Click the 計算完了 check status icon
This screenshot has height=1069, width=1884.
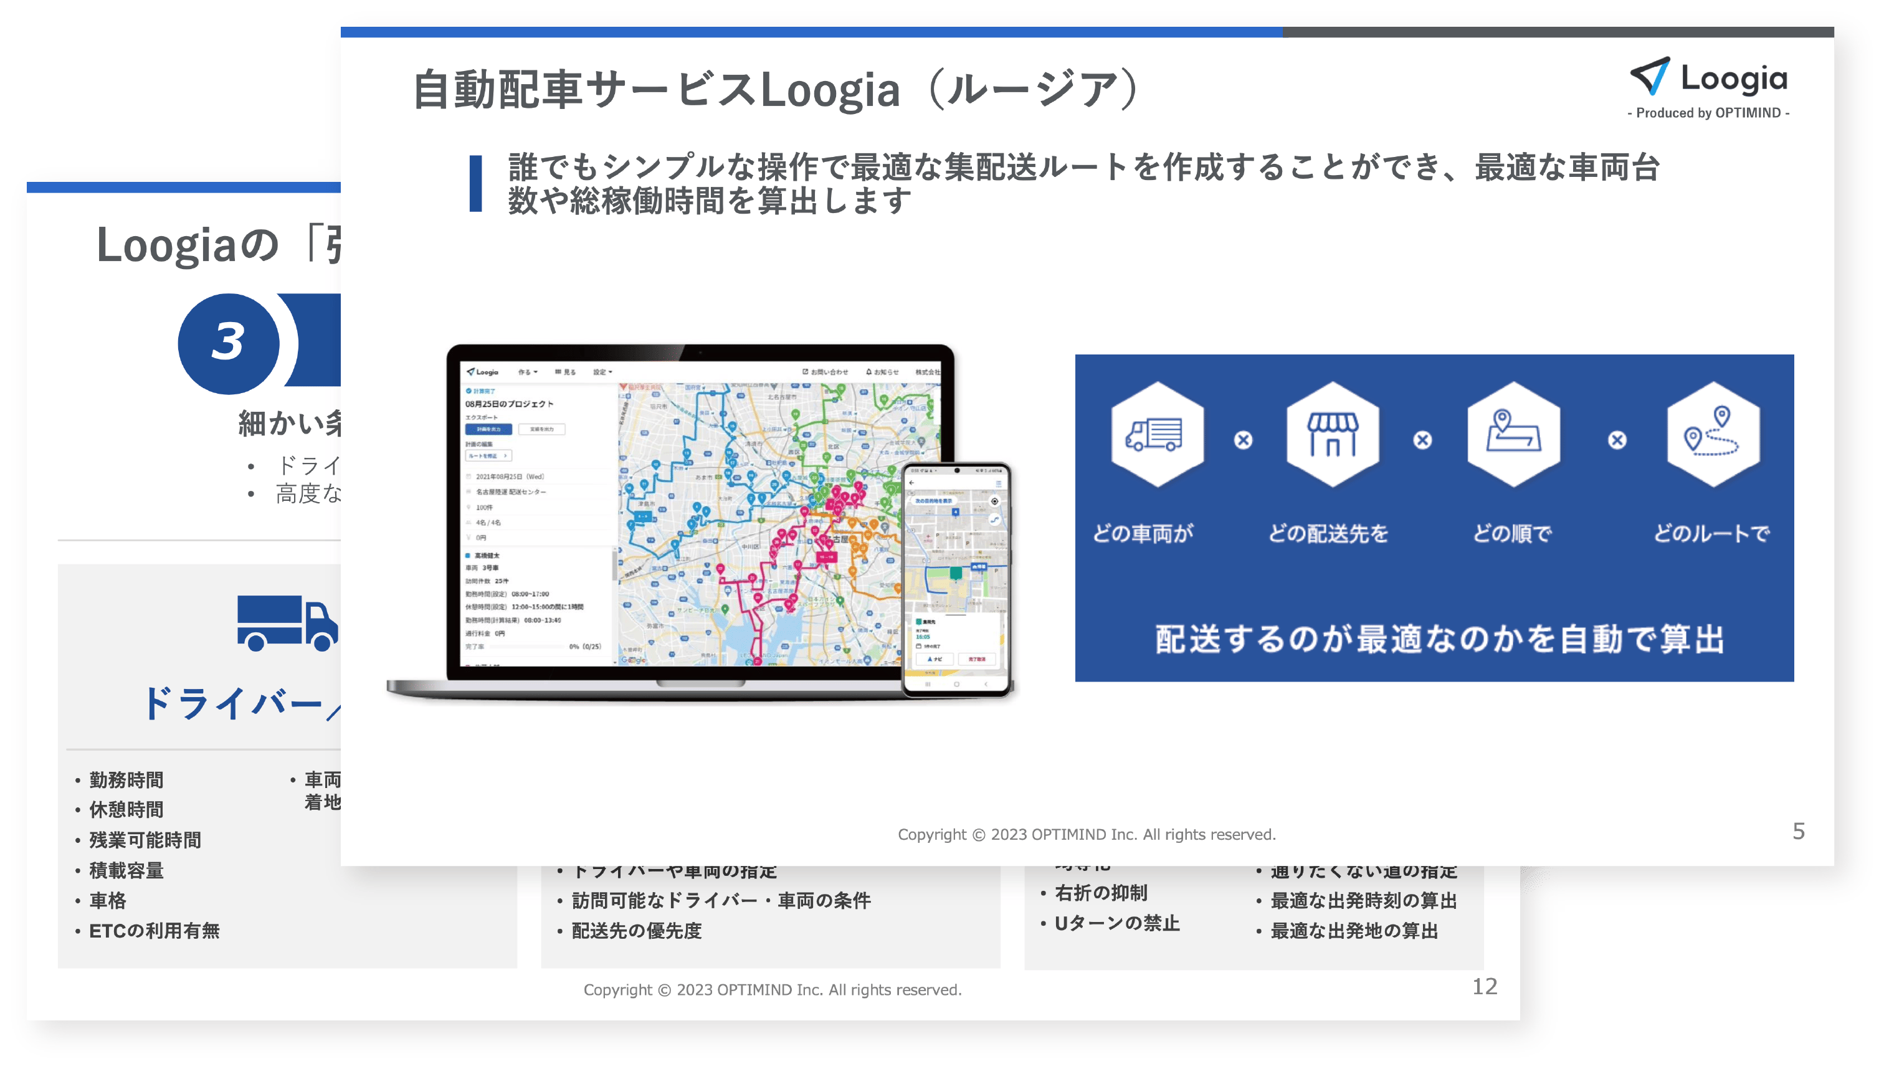469,391
